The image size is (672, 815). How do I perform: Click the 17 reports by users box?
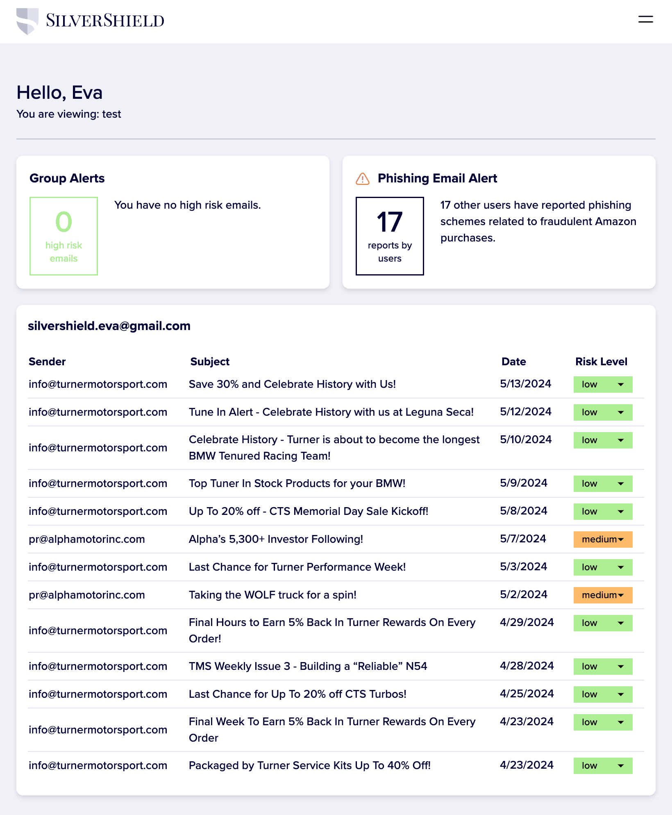point(390,236)
